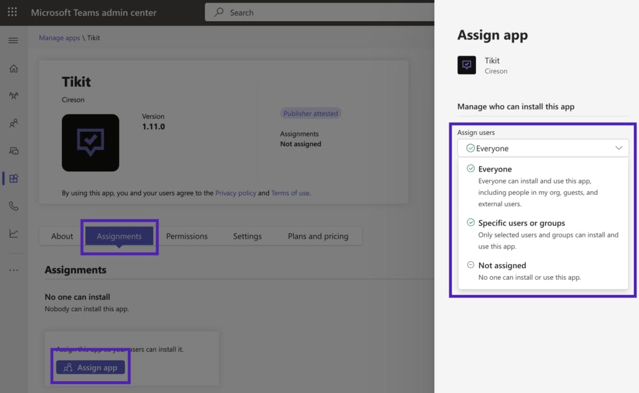
Task: Click the Manage apps breadcrumb link
Action: 59,38
